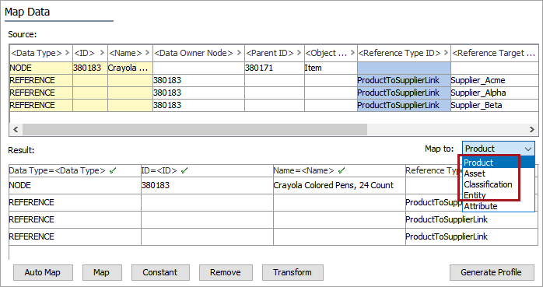Click the Remove button
The height and width of the screenshot is (287, 543).
click(x=226, y=272)
